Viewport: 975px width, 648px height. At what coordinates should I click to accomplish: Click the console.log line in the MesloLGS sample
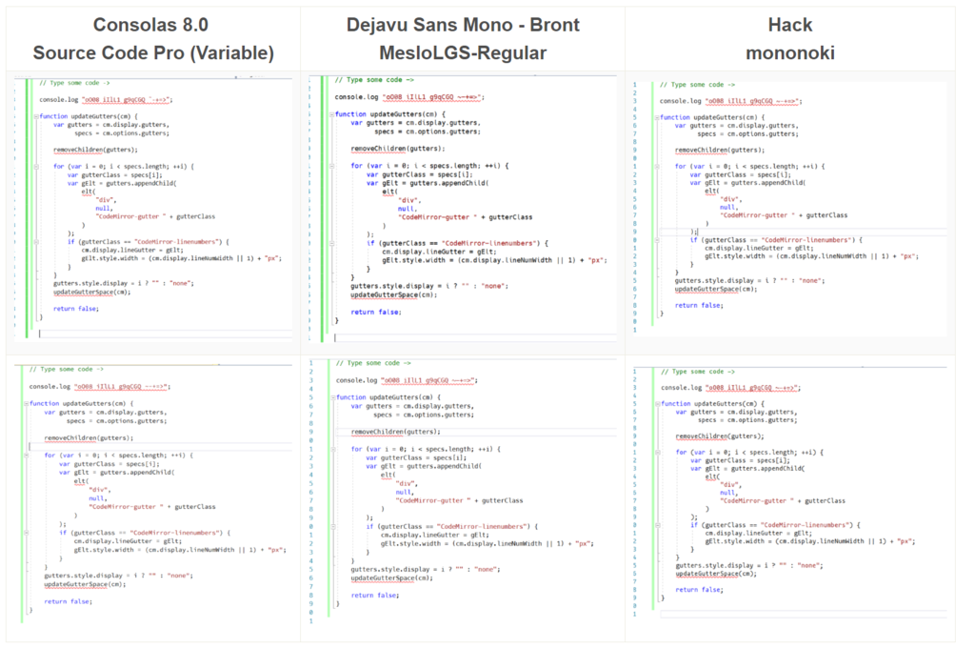pyautogui.click(x=407, y=380)
